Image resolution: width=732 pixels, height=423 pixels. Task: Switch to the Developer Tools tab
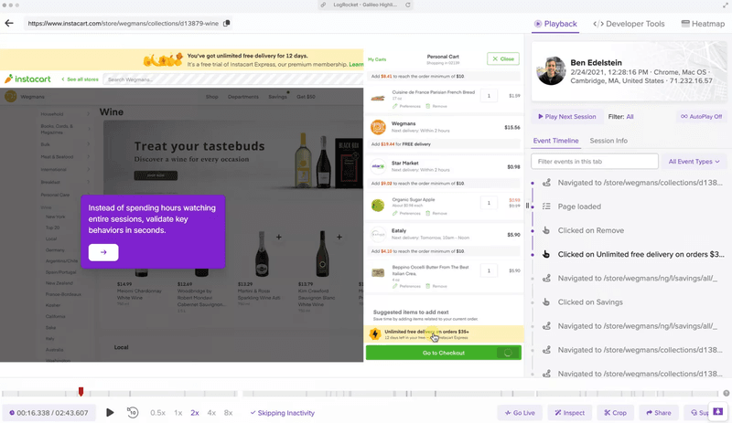click(x=630, y=24)
